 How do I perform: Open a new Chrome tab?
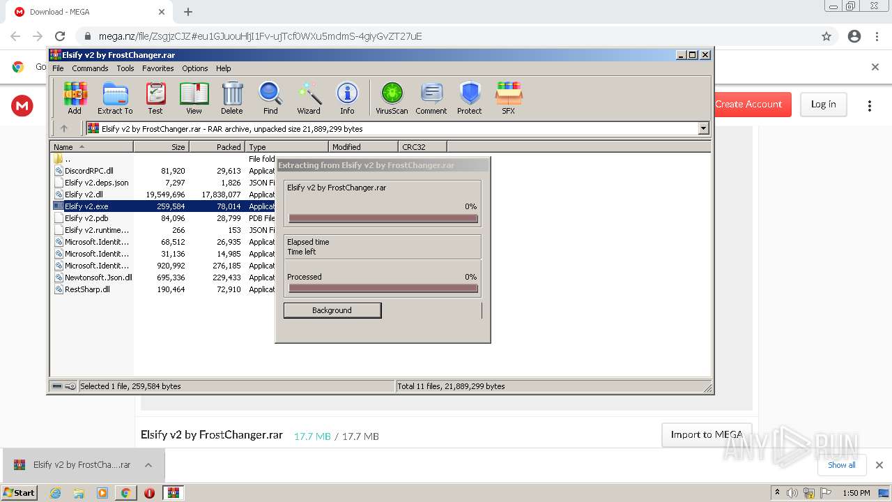[188, 12]
